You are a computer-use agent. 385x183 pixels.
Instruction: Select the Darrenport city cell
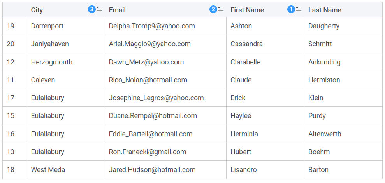47,26
